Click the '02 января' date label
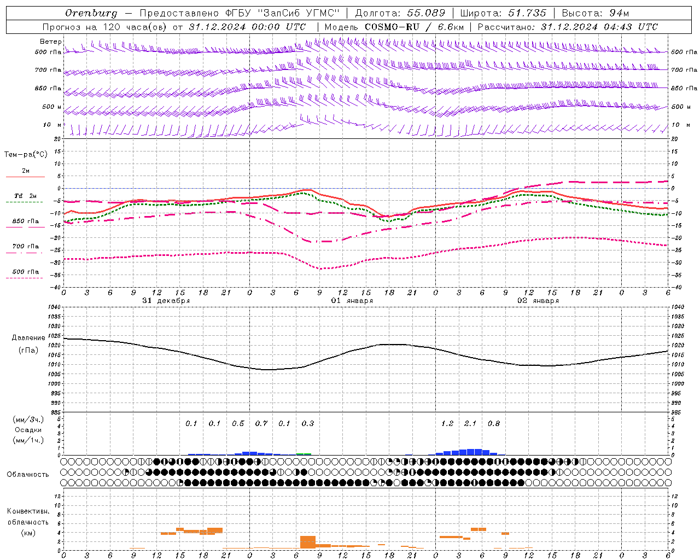This screenshot has width=700, height=560. click(x=538, y=301)
